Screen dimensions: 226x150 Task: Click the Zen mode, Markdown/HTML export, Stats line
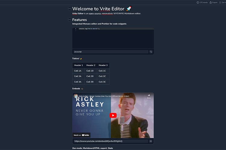click(93, 148)
